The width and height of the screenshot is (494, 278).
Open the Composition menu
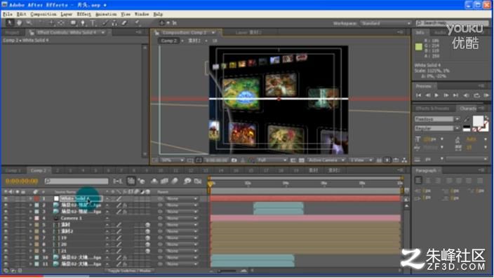pos(44,14)
